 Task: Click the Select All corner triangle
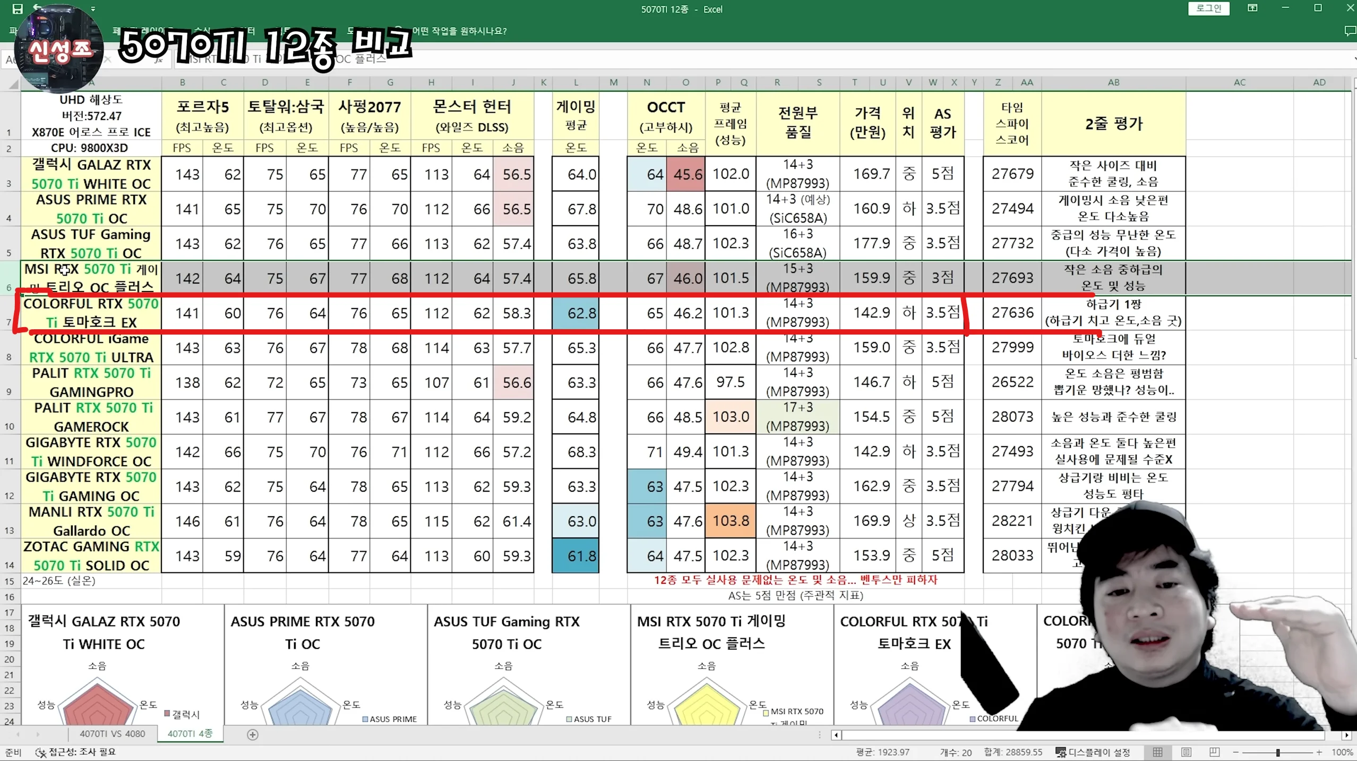point(13,83)
